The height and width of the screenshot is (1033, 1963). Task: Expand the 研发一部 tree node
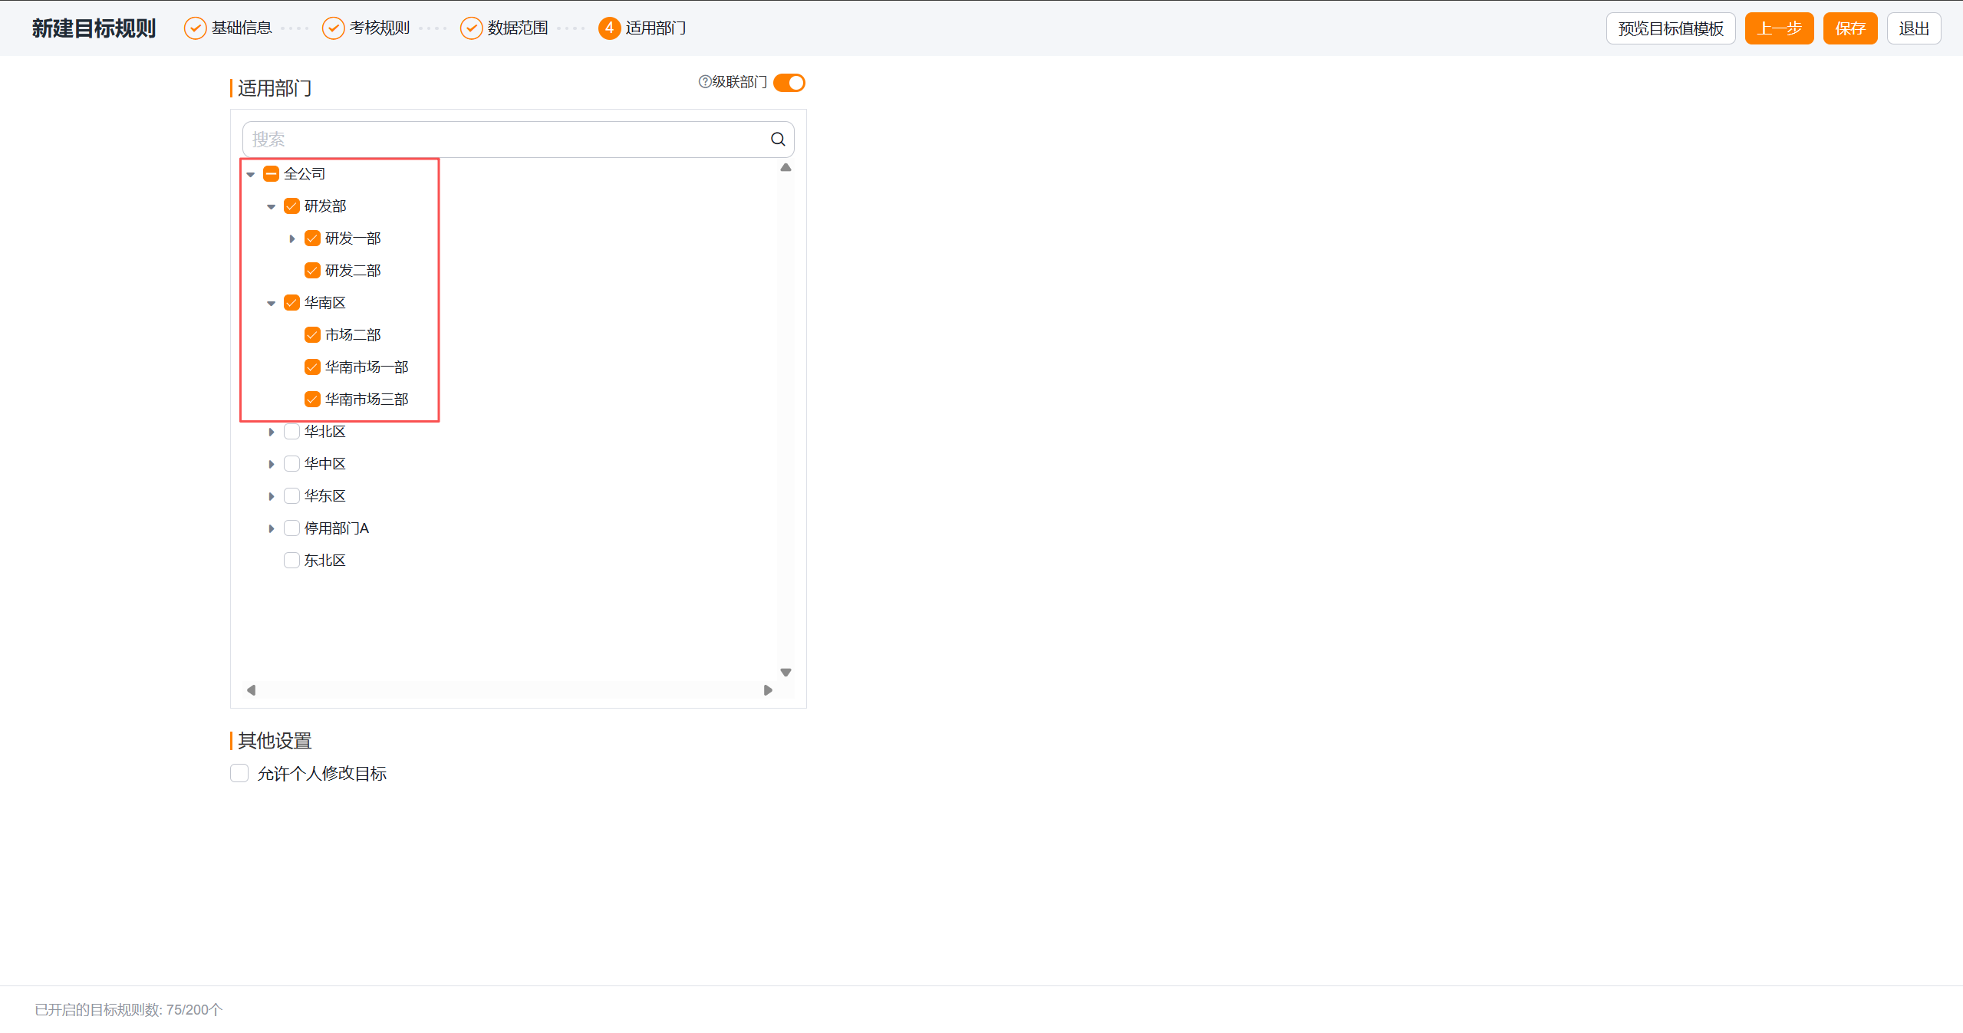pos(292,239)
